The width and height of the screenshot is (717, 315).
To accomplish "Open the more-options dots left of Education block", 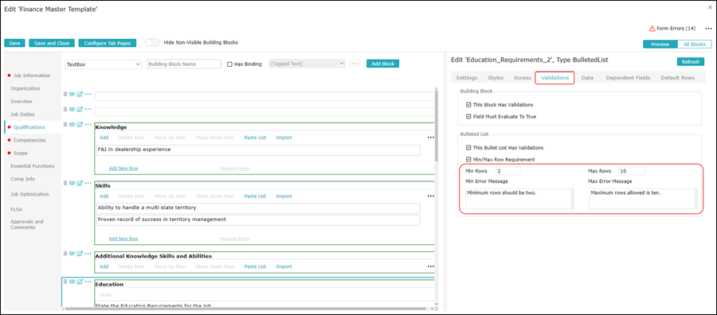I will click(x=88, y=282).
